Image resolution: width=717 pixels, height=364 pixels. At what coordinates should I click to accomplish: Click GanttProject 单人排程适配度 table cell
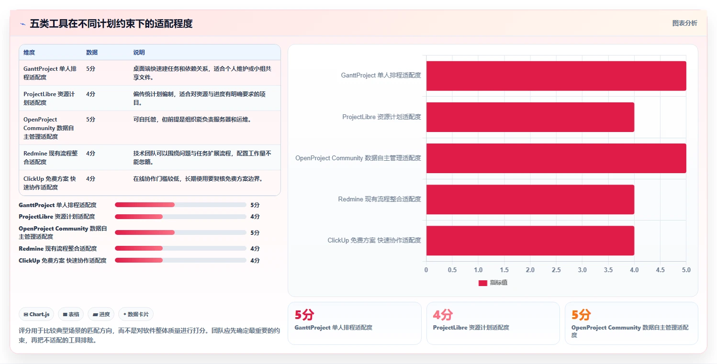50,73
